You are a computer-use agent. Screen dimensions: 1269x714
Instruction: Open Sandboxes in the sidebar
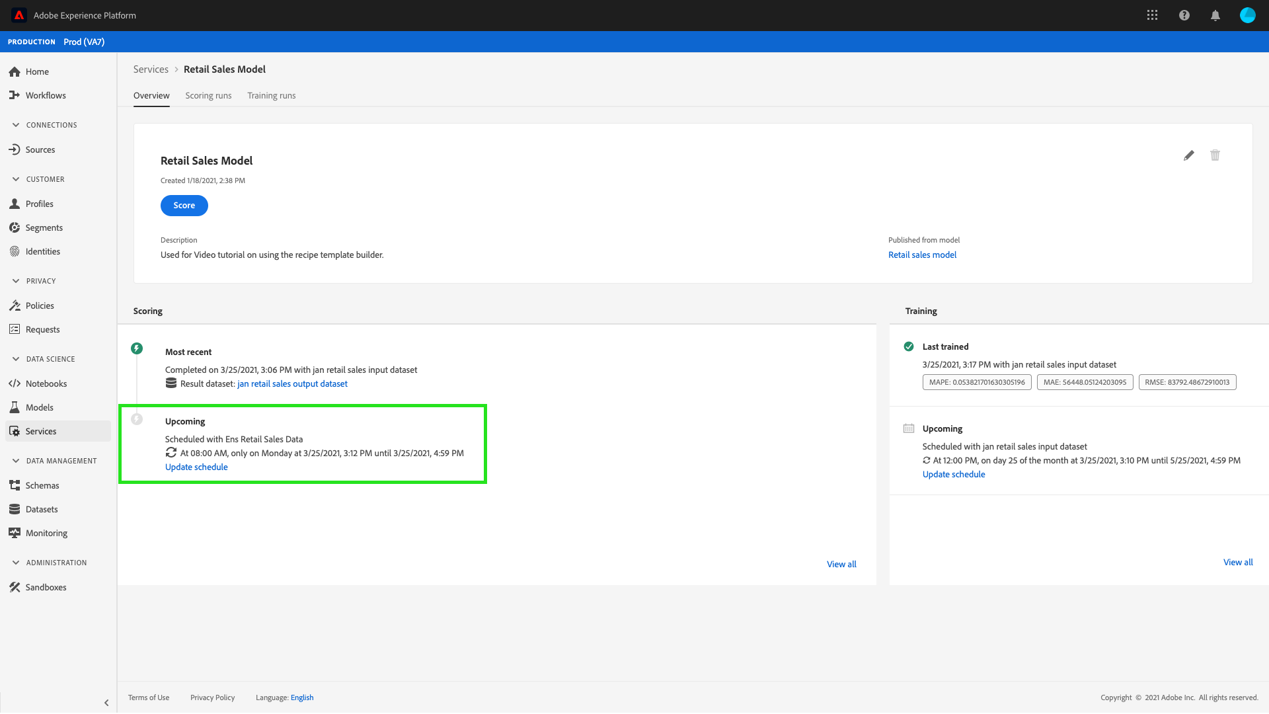click(46, 587)
